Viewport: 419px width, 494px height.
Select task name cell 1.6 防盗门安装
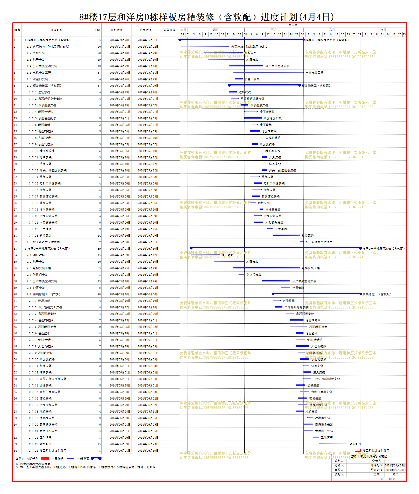57,79
